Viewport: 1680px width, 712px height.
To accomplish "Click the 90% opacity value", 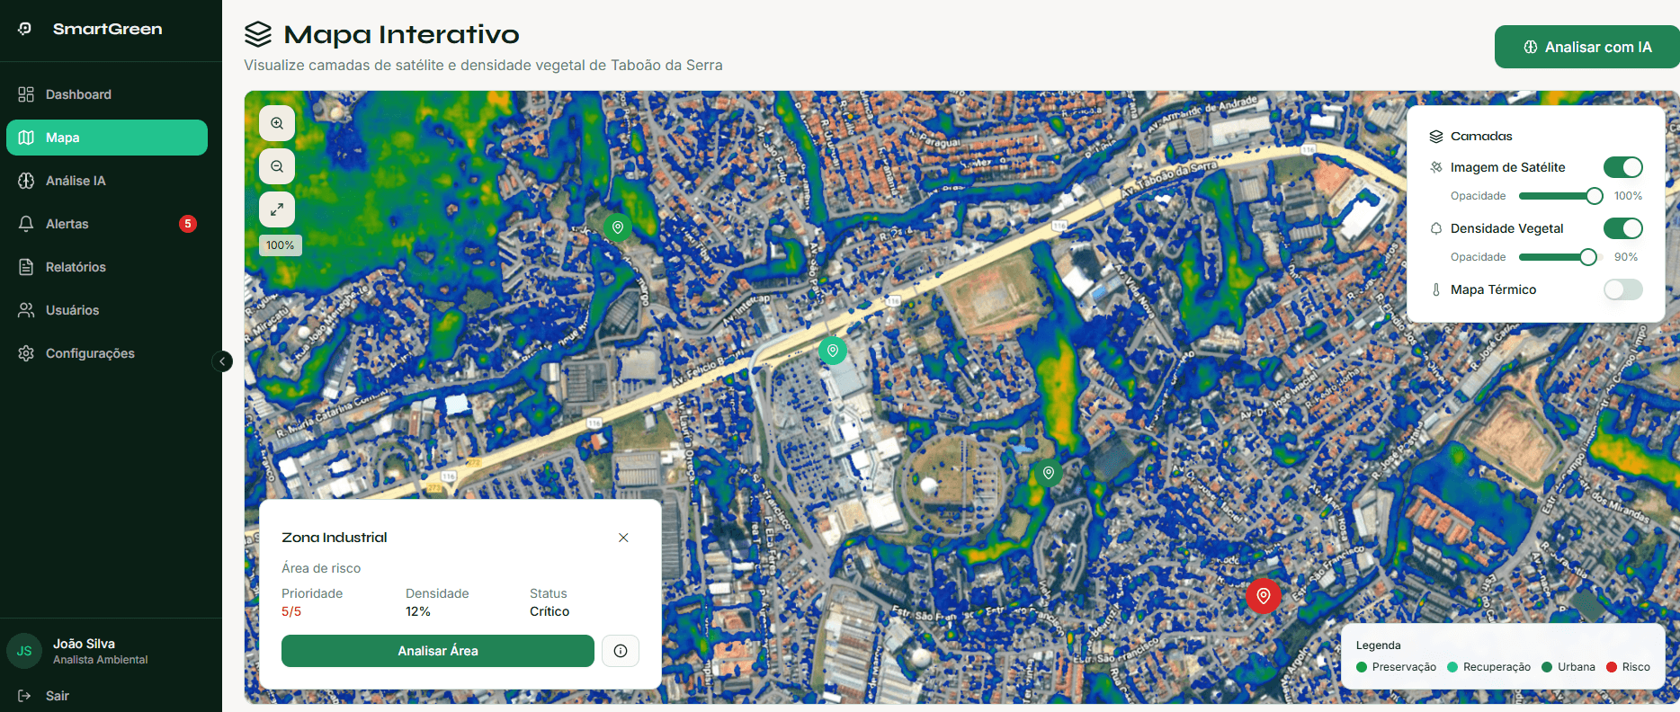I will (x=1626, y=257).
